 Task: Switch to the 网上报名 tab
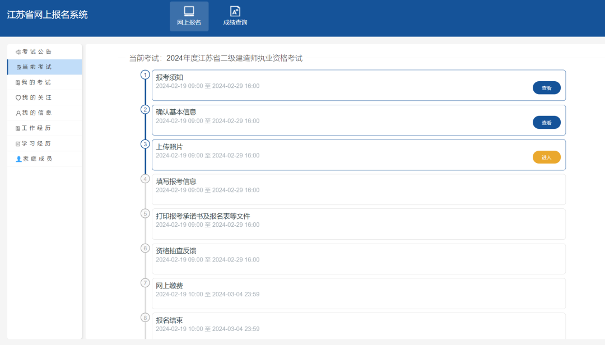[x=189, y=16]
